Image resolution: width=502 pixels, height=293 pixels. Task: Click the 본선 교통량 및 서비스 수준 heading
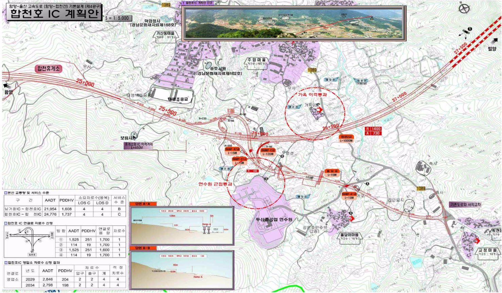tap(27, 193)
